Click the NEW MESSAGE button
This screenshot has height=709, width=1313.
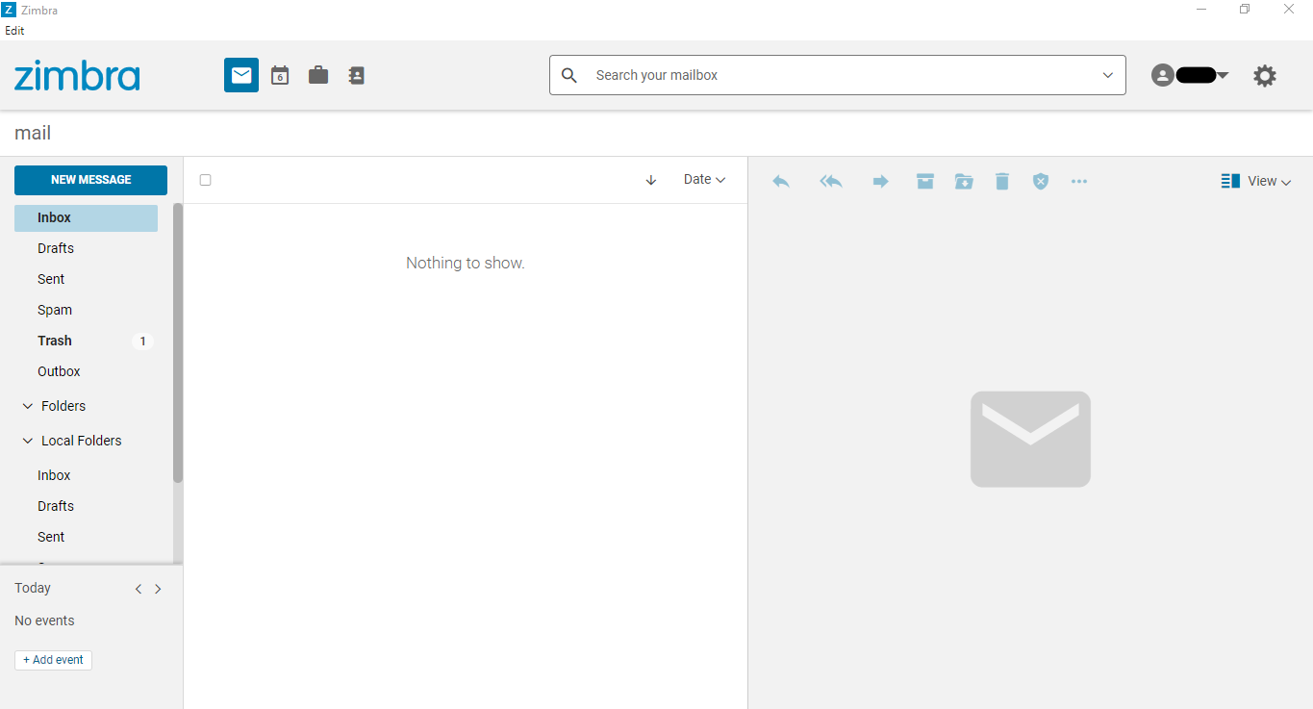coord(90,180)
